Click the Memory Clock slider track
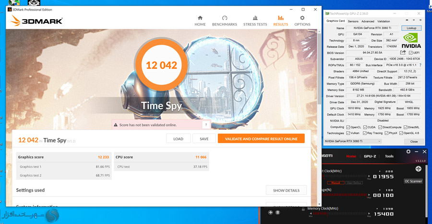 [340, 213]
